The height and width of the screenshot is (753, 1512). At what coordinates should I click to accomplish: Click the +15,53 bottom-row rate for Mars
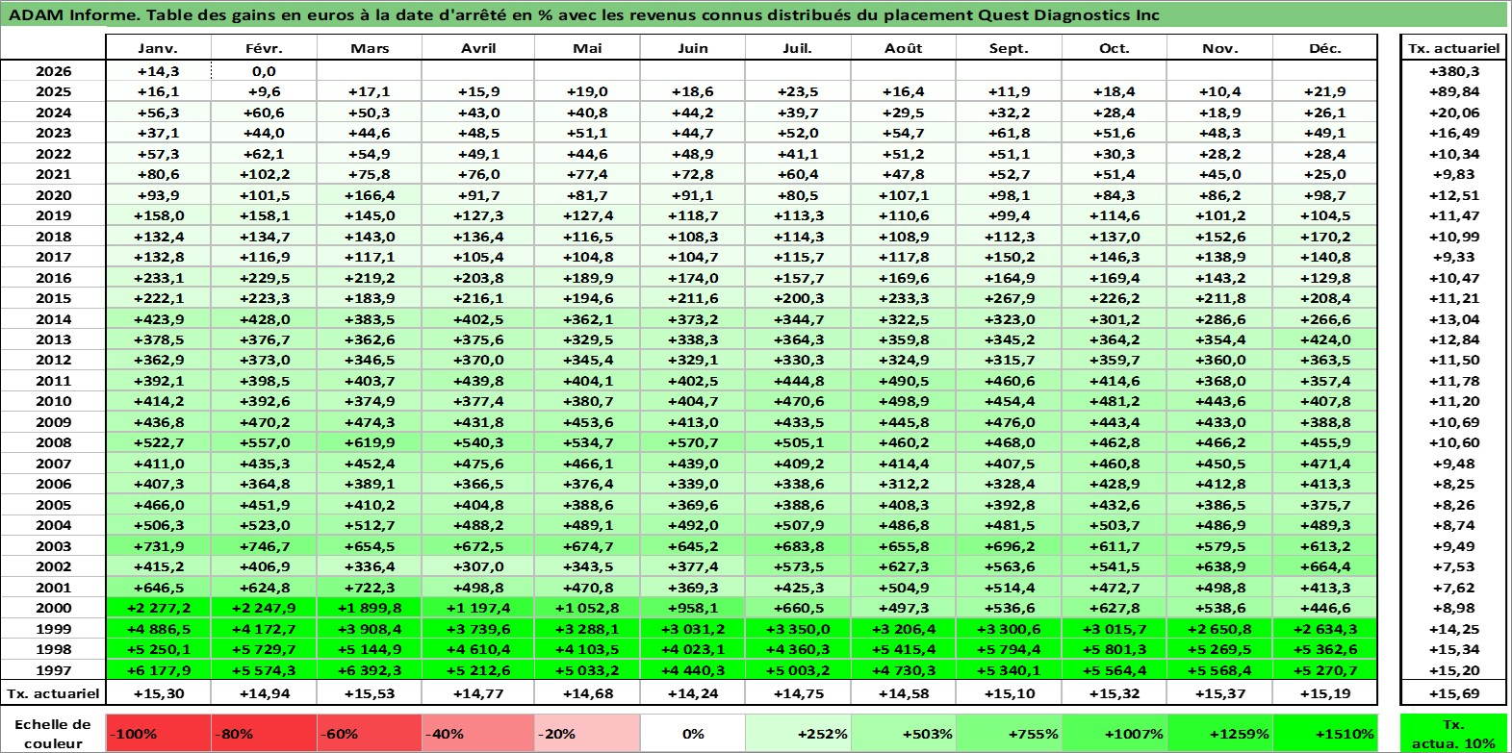[370, 693]
